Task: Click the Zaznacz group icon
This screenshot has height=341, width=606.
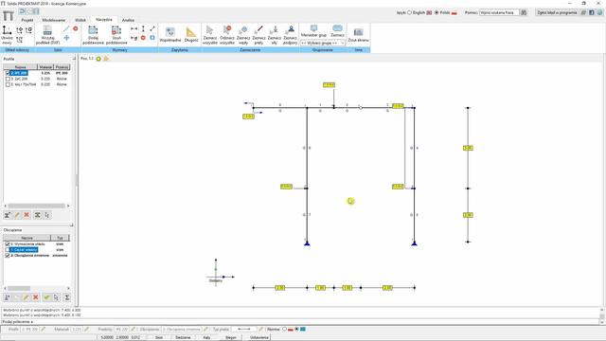Action: (337, 28)
